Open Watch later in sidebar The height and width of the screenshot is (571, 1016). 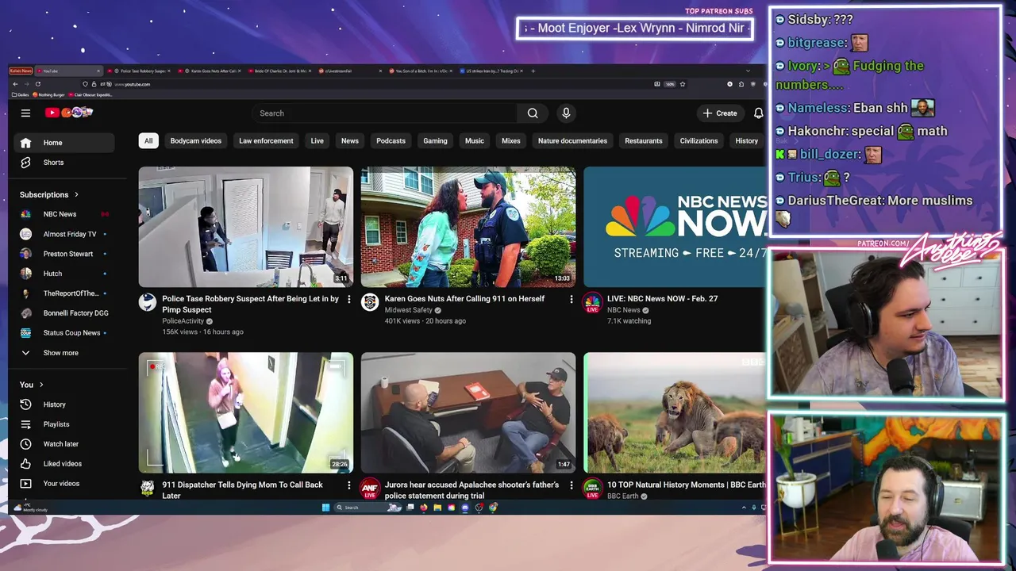63,444
